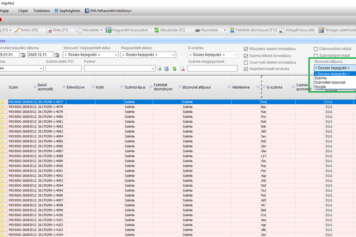Click filter box on Számla típus column
The height and width of the screenshot is (237, 356).
pyautogui.click(x=151, y=87)
